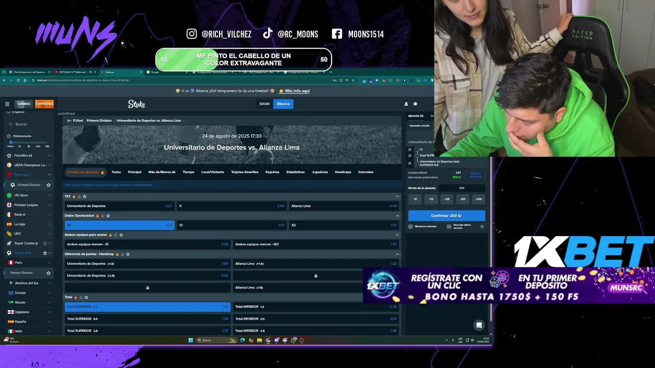Switch to the Jugadores tab

[x=320, y=172]
